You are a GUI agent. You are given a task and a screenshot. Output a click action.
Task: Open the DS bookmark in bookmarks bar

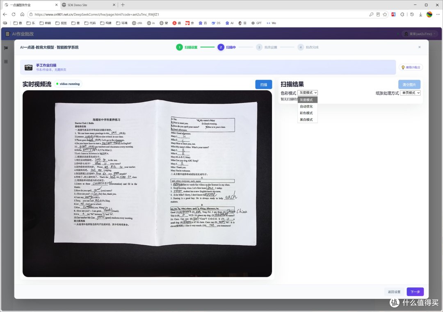pos(216,23)
